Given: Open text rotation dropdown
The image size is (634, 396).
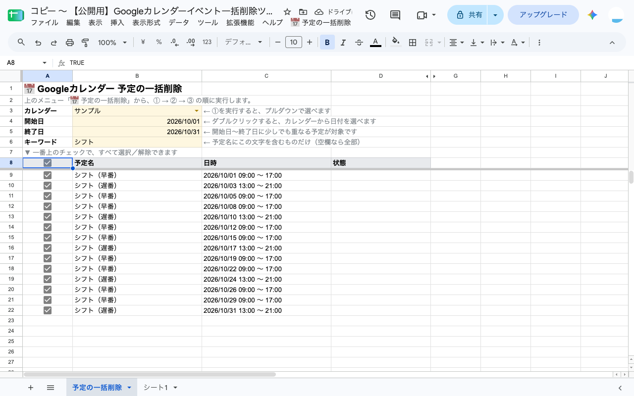Looking at the screenshot, I should 517,43.
